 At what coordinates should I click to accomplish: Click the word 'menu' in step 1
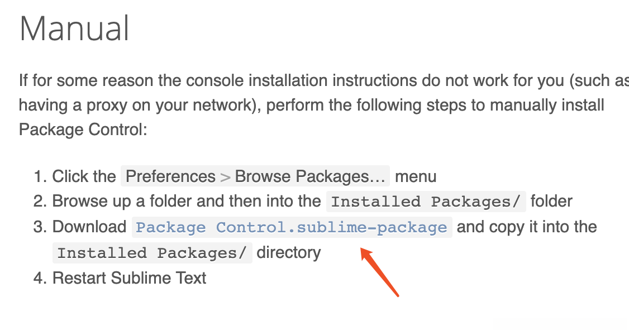tap(416, 177)
